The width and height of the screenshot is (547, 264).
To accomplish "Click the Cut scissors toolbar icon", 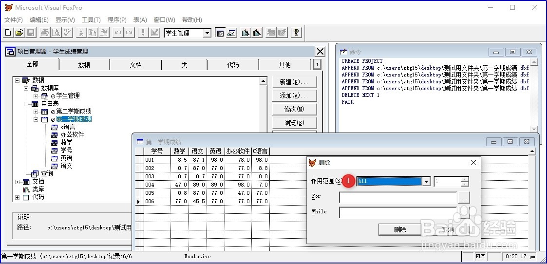I will [x=81, y=33].
